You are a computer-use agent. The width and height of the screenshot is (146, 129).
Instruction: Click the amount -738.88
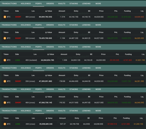[x=62, y=81]
